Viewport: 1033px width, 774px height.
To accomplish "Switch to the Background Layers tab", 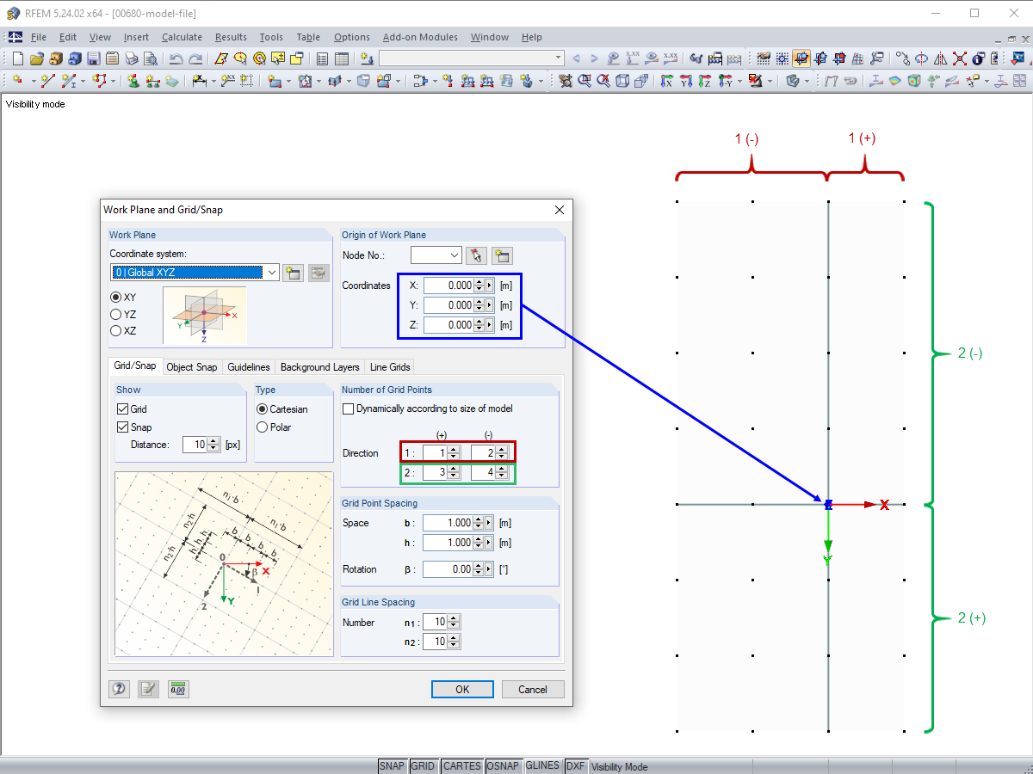I will tap(320, 367).
